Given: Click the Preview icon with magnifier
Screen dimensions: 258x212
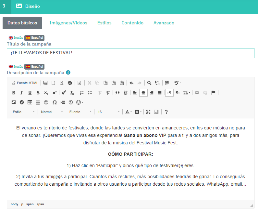Looking at the screenshot, I should coord(62,83).
